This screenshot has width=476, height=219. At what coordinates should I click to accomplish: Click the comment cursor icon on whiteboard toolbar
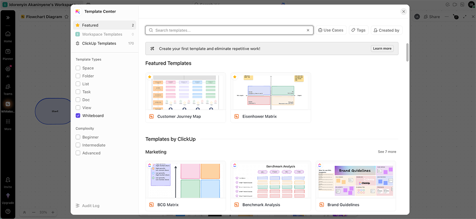click(456, 17)
